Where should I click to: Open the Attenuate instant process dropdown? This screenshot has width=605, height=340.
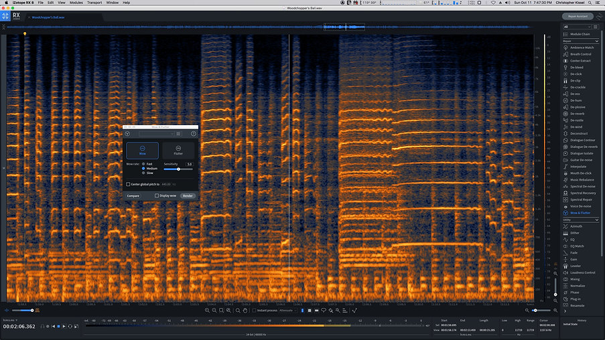(288, 311)
